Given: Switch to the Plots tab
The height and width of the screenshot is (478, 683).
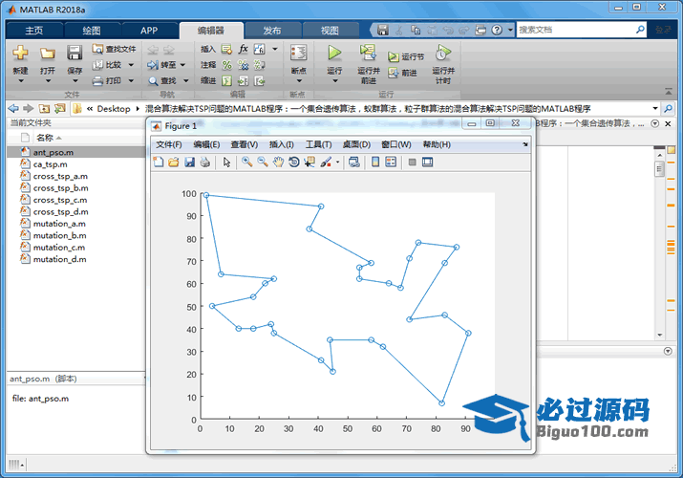Looking at the screenshot, I should (x=92, y=31).
